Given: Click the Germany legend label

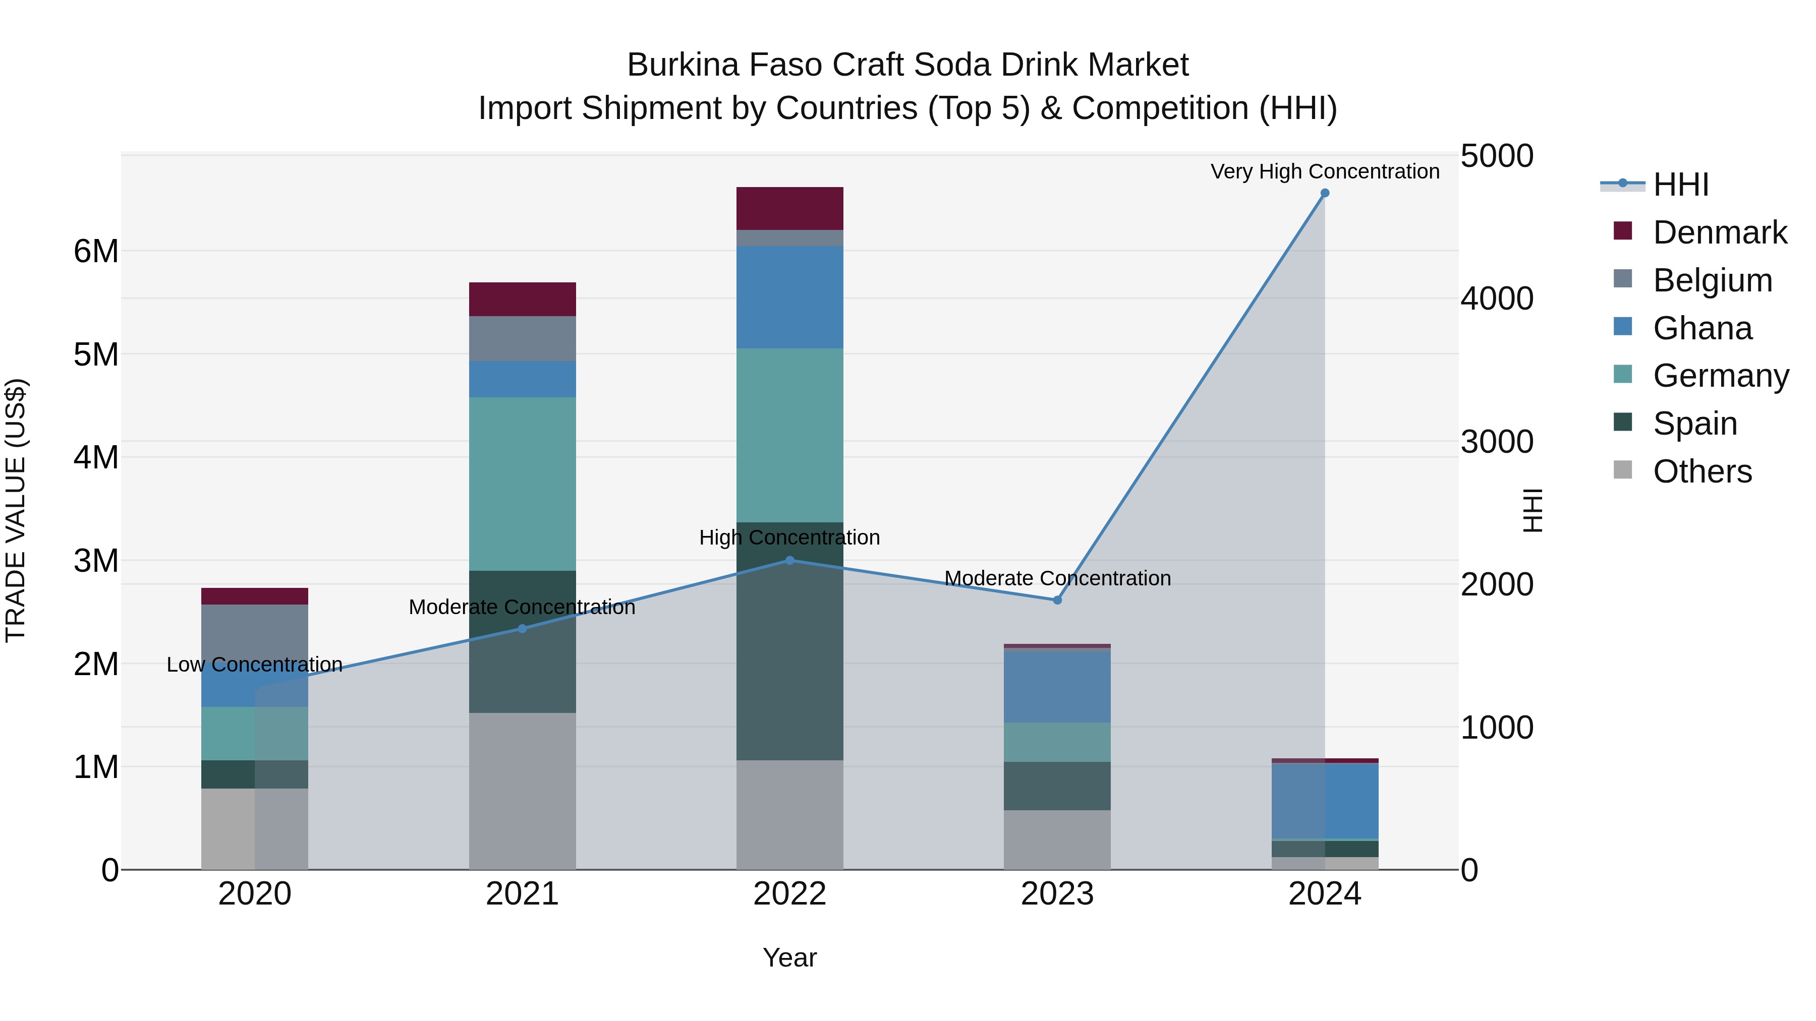Looking at the screenshot, I should pos(1721,376).
